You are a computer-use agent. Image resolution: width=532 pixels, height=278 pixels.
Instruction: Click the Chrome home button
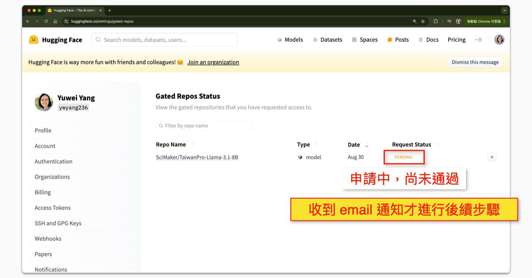point(55,21)
